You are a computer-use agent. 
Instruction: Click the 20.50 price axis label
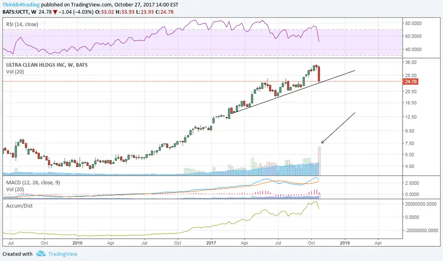pyautogui.click(x=411, y=92)
